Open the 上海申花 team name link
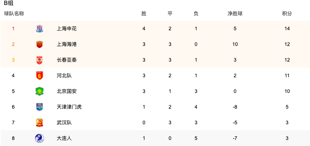Image resolution: width=310 pixels, height=146 pixels. coord(67,28)
